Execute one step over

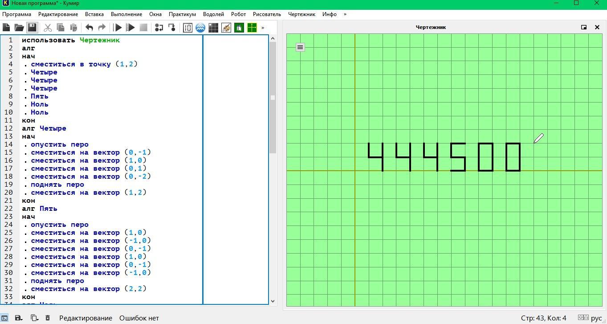click(x=159, y=28)
